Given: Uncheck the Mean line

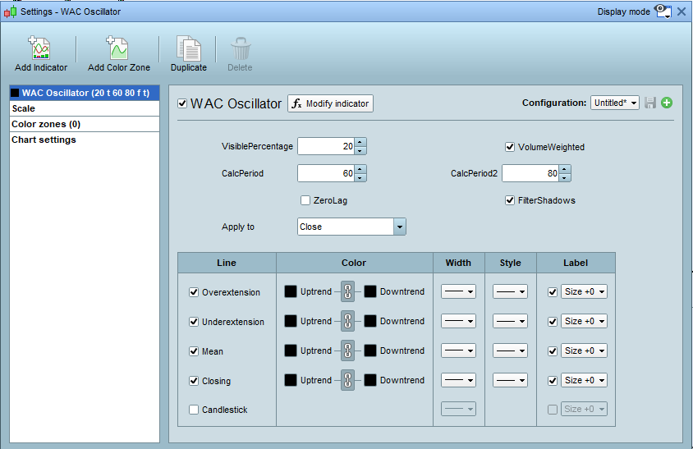Looking at the screenshot, I should point(194,351).
